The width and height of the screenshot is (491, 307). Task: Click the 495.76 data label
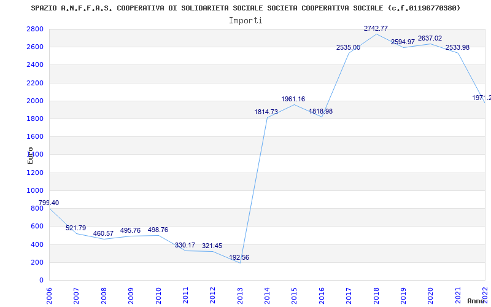130,231
